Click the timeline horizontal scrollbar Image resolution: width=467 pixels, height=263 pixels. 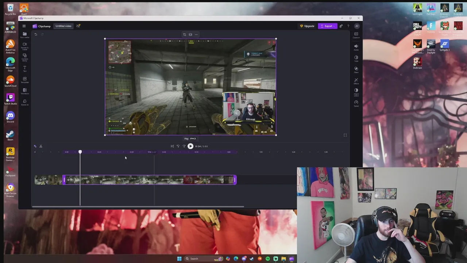138,207
